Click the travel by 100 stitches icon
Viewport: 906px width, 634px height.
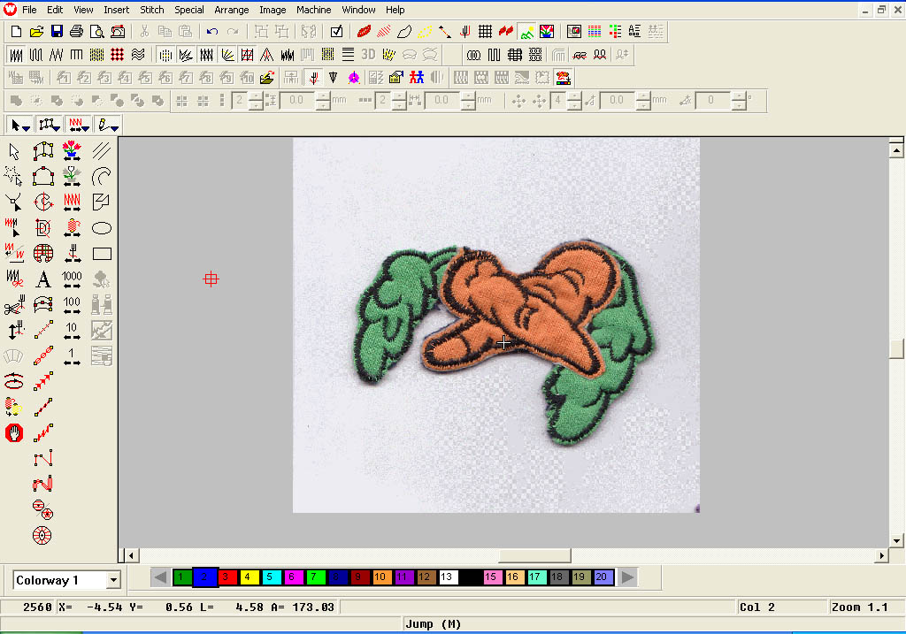(x=72, y=305)
